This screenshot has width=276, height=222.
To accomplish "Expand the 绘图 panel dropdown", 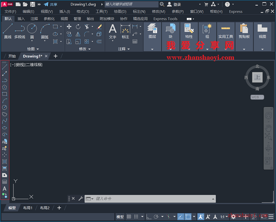I will click(x=33, y=49).
